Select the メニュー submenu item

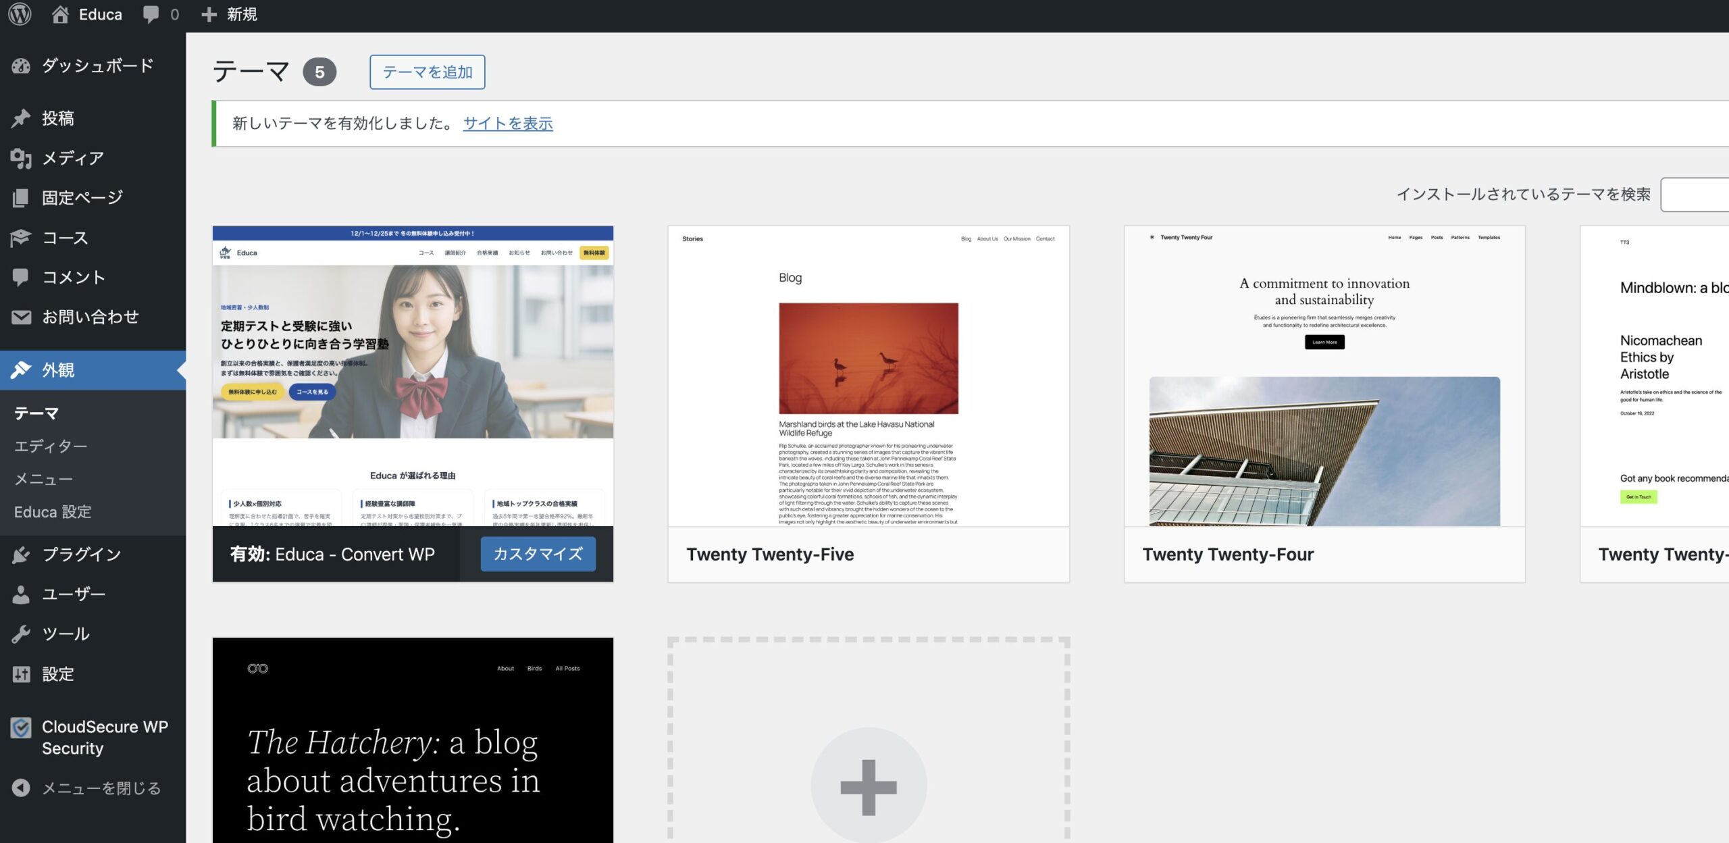coord(43,479)
